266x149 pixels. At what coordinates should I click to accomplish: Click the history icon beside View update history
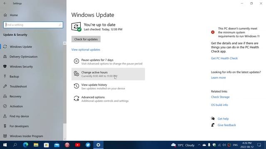point(76,86)
